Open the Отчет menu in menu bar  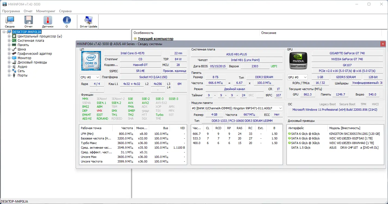[28, 11]
